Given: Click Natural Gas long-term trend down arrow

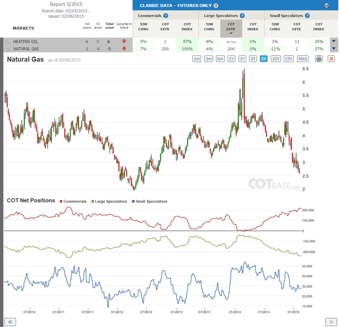Looking at the screenshot, I should (124, 48).
